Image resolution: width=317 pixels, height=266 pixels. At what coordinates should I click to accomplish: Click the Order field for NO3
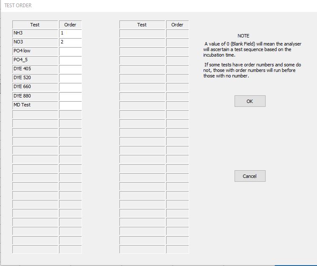tap(70, 42)
